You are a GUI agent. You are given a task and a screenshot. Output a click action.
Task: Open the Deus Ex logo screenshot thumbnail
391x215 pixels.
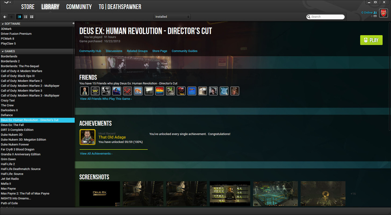pos(100,194)
